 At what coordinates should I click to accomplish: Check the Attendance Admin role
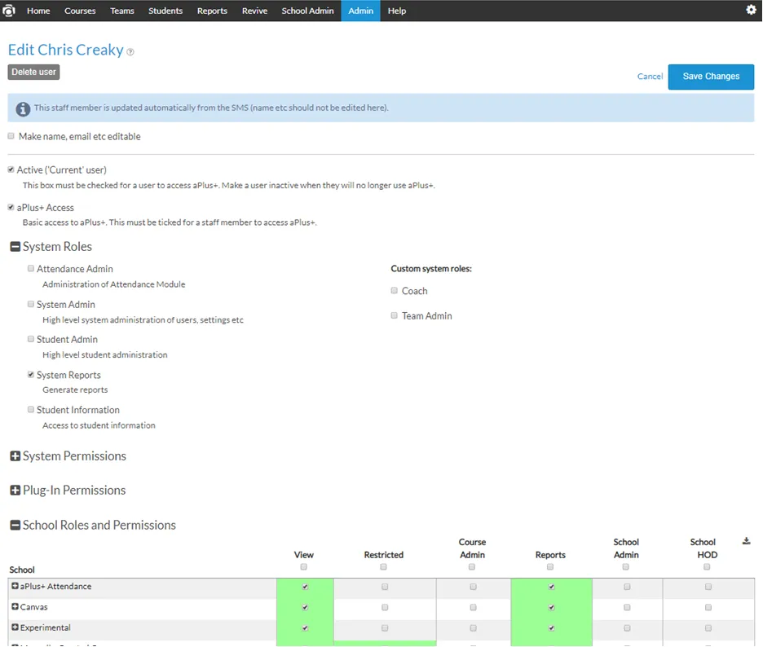coord(31,269)
